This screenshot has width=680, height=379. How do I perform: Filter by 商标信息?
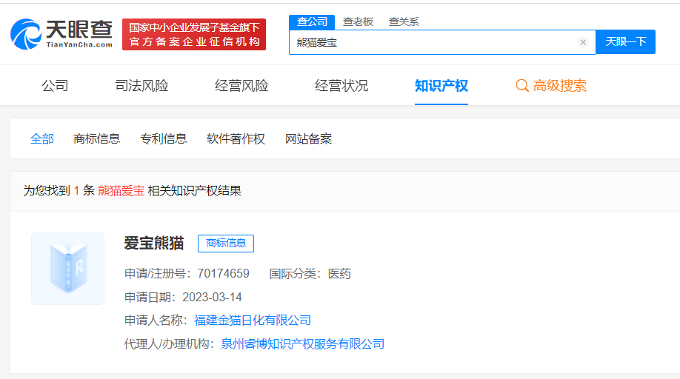click(97, 139)
